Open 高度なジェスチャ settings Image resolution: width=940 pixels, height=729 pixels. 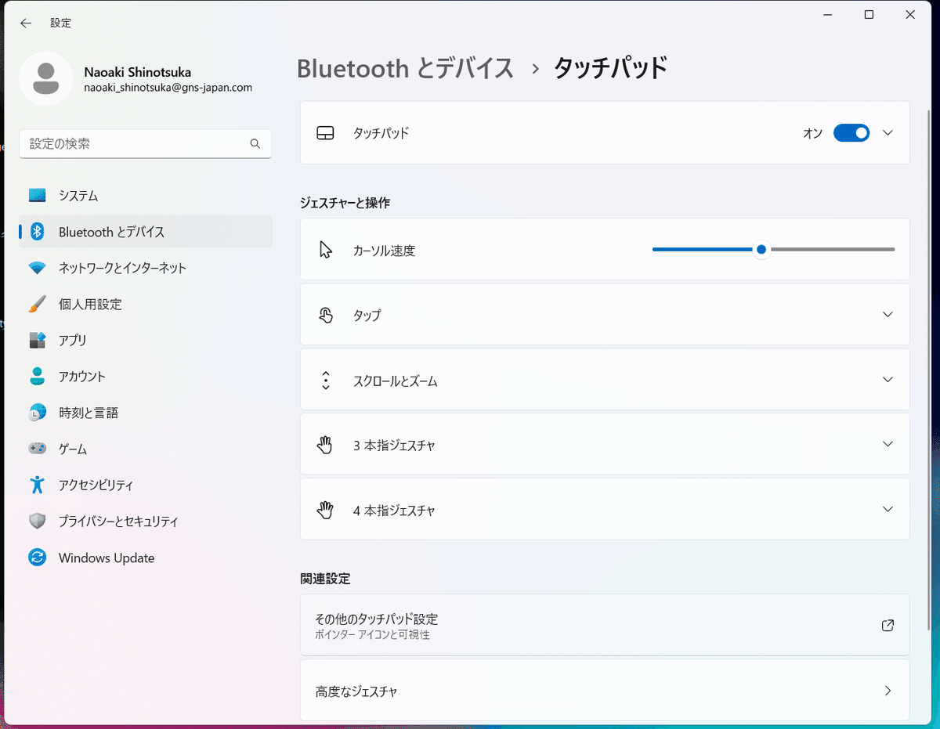pos(605,691)
